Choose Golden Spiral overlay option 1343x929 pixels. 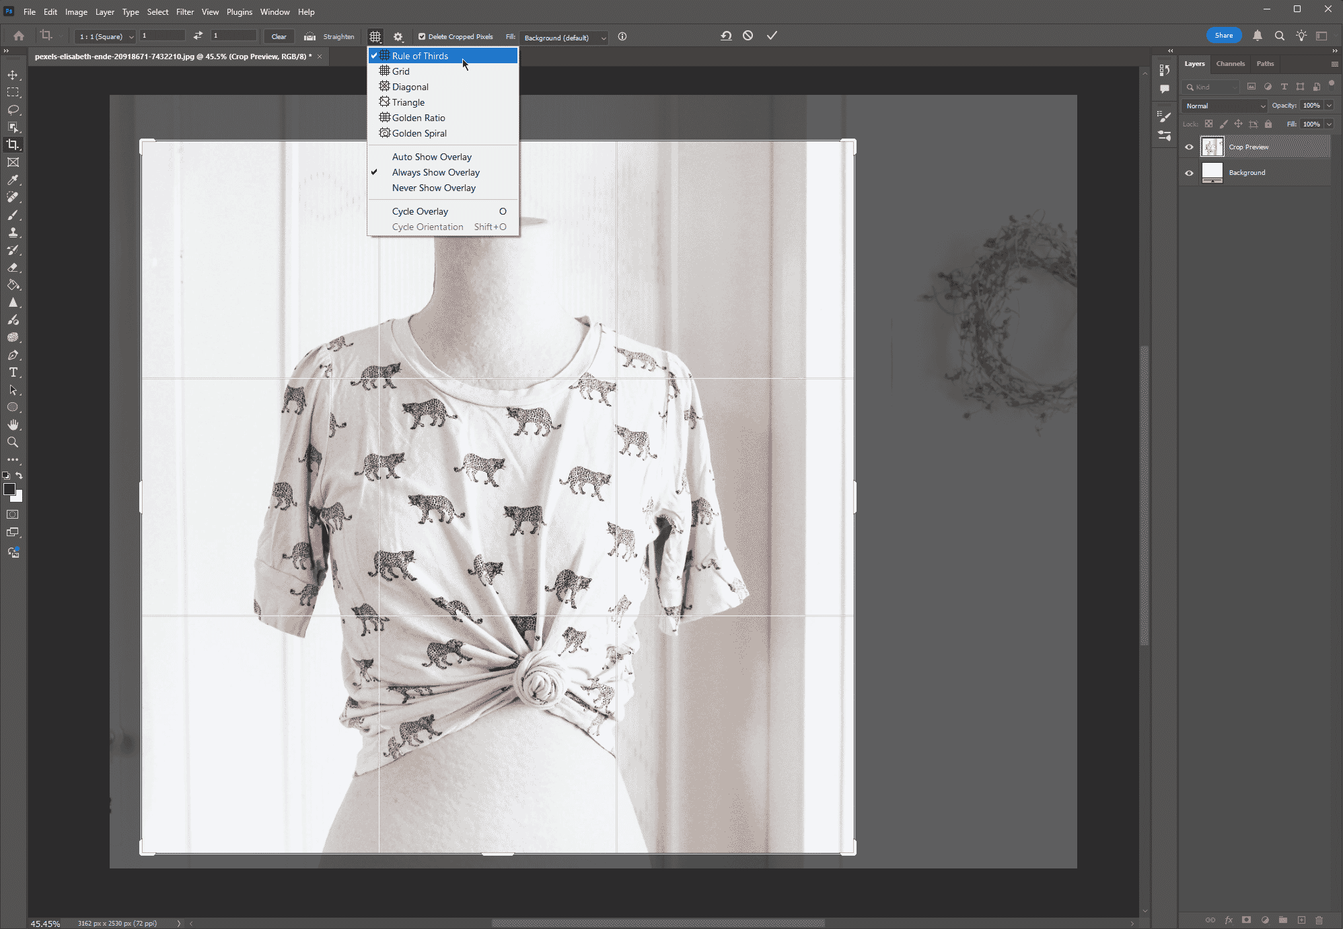[419, 133]
